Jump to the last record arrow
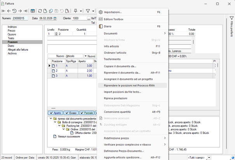Viewport: 235px width, 160px height. click(x=26, y=11)
